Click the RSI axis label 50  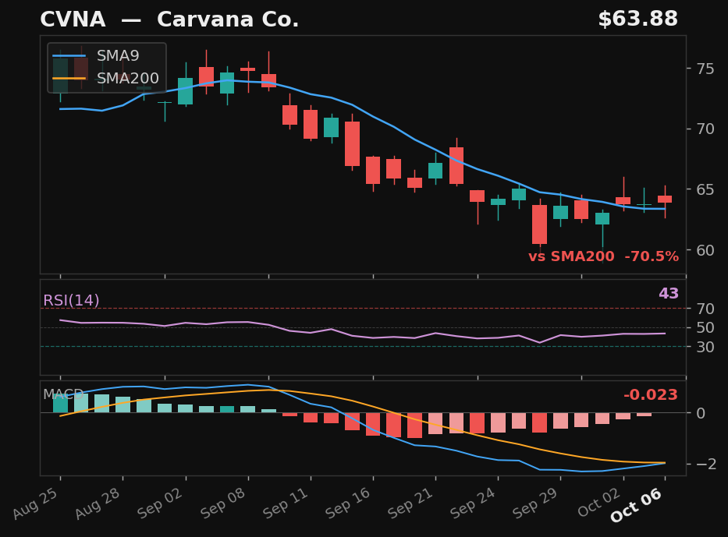click(705, 328)
